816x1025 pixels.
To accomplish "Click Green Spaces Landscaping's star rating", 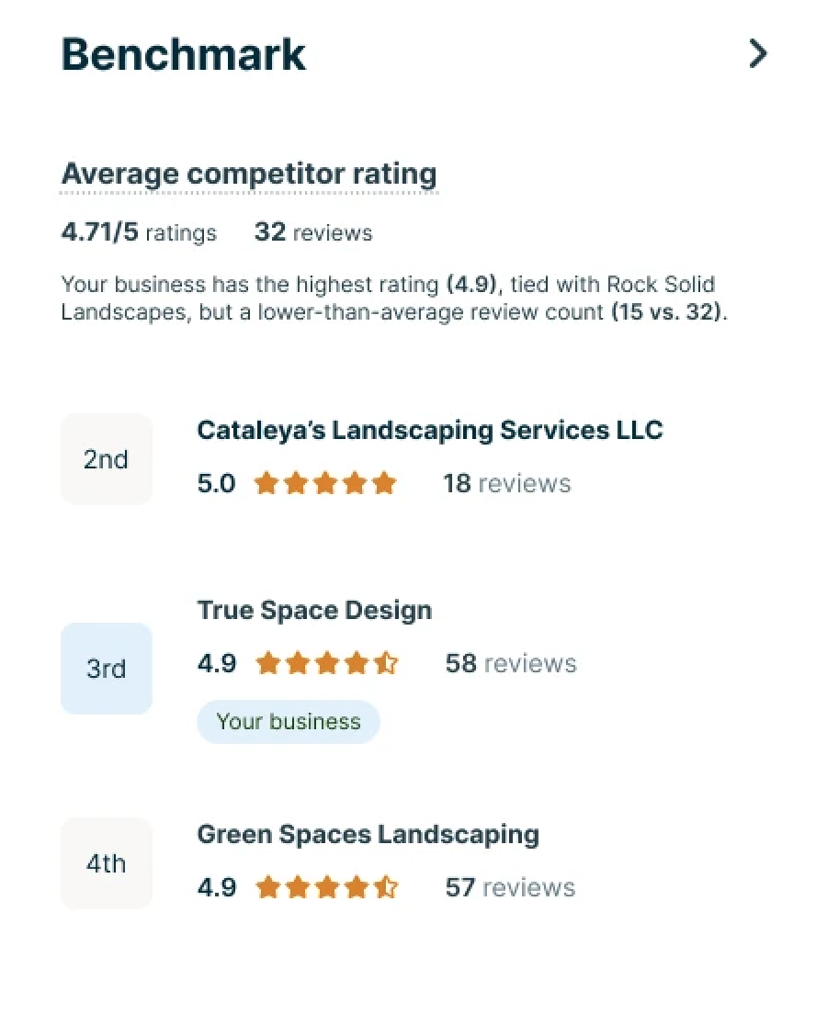I will tap(326, 887).
